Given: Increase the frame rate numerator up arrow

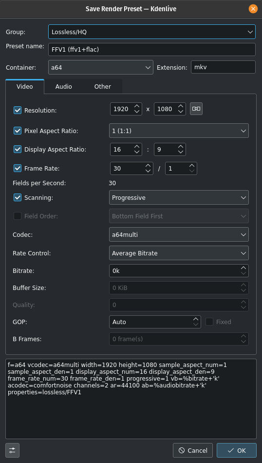Looking at the screenshot, I should (148, 166).
